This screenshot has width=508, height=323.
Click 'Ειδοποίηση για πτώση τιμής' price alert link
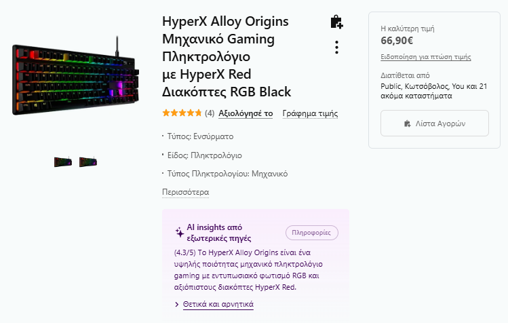tap(426, 57)
